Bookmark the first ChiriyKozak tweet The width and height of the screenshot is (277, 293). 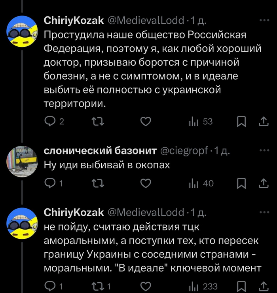[x=241, y=122]
